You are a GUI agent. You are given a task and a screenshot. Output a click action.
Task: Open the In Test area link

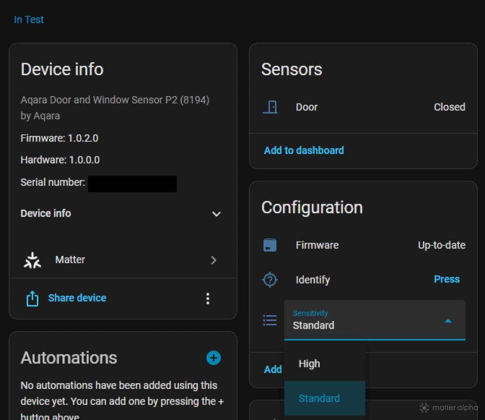pyautogui.click(x=29, y=20)
